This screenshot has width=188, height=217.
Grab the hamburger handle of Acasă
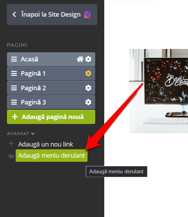[x=14, y=59]
